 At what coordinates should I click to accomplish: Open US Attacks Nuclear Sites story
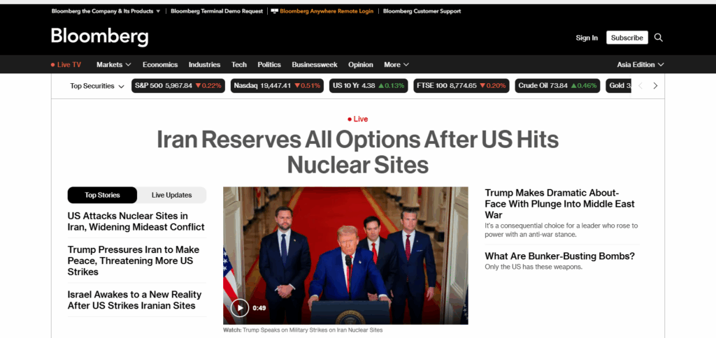click(x=136, y=221)
